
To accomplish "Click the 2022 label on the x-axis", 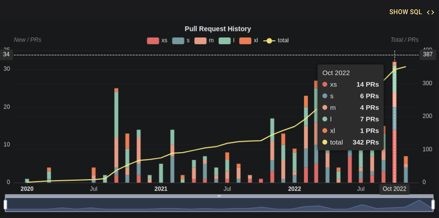I will click(294, 189).
